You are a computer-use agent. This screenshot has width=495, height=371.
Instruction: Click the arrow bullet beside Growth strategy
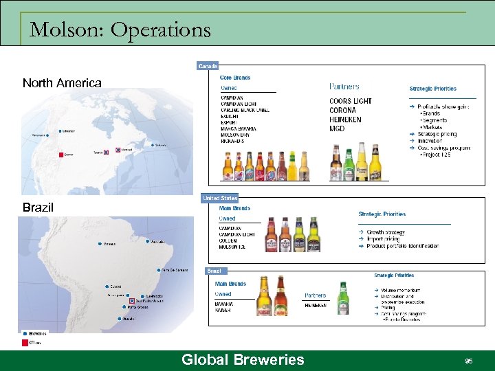click(x=361, y=232)
